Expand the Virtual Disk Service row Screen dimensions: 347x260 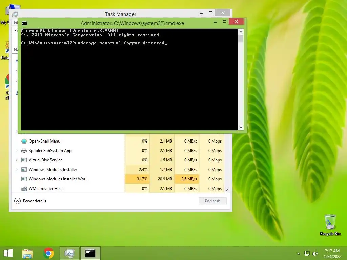[16, 160]
